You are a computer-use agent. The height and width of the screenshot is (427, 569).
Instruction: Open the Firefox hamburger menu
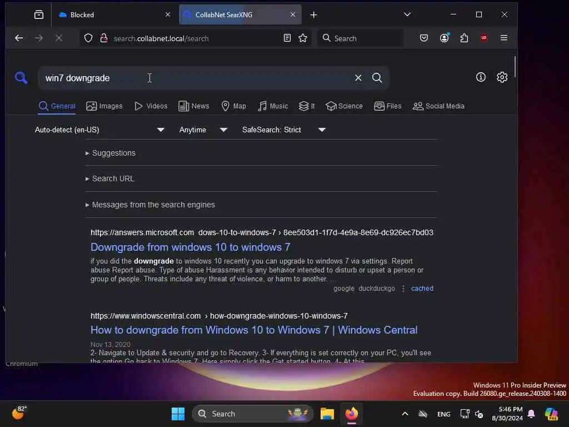coord(503,38)
